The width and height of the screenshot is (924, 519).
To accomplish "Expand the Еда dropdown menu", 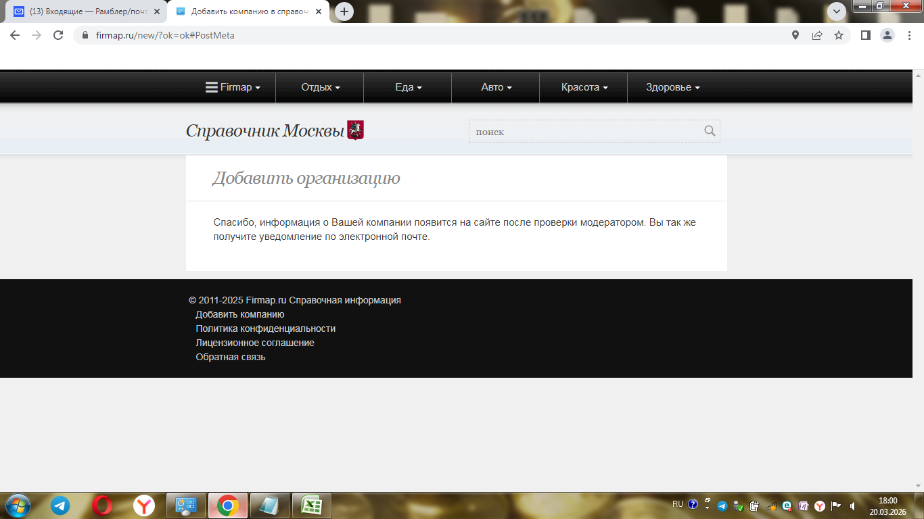I will pos(408,87).
